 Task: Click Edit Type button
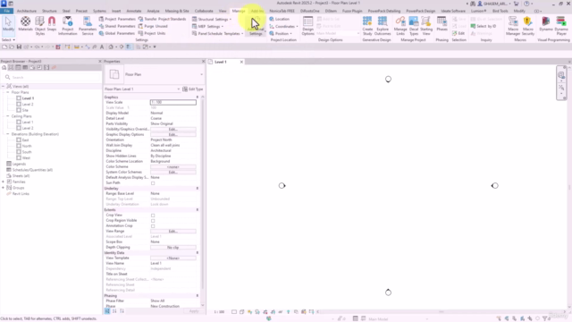click(193, 89)
